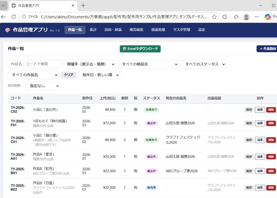The image size is (277, 198).
Task: Click the code cell TY-2026-A01
Action: 18,157
